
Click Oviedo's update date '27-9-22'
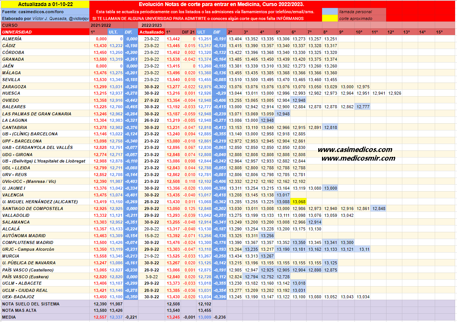152,100
